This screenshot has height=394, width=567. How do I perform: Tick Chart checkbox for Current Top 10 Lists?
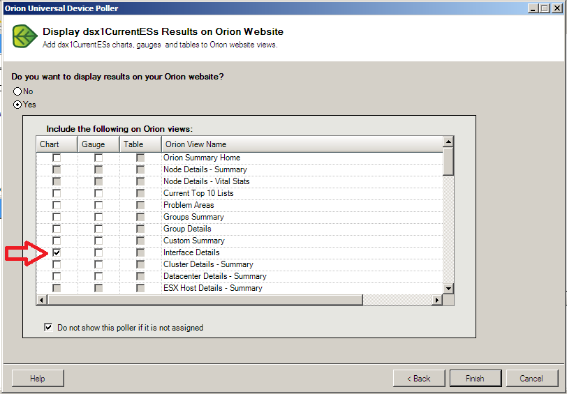(57, 193)
